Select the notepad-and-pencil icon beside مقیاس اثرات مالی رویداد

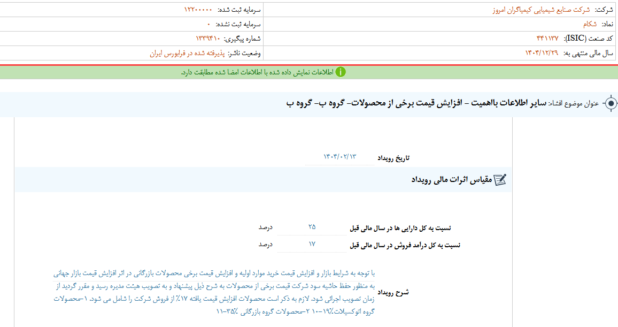500,179
